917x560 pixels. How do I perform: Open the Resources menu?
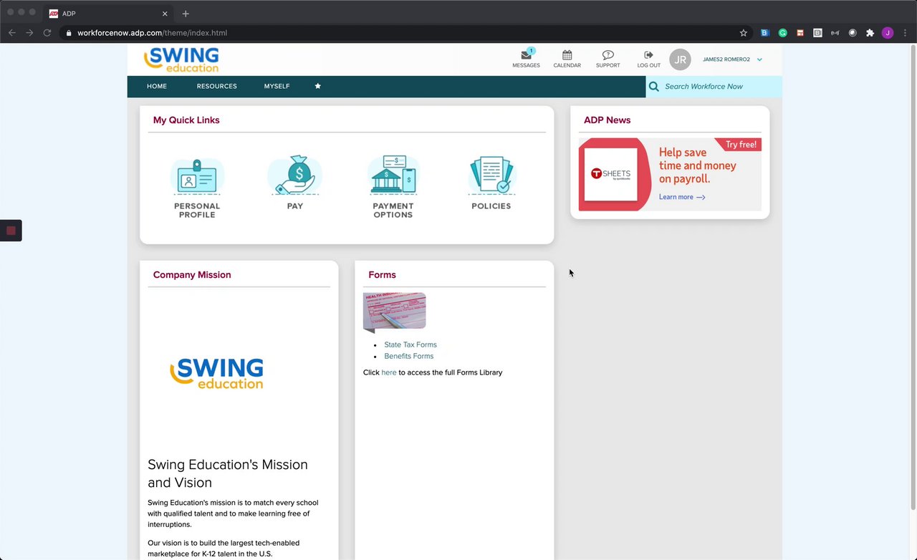click(x=216, y=86)
